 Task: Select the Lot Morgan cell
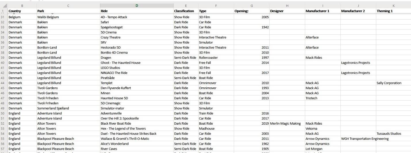click(323, 149)
